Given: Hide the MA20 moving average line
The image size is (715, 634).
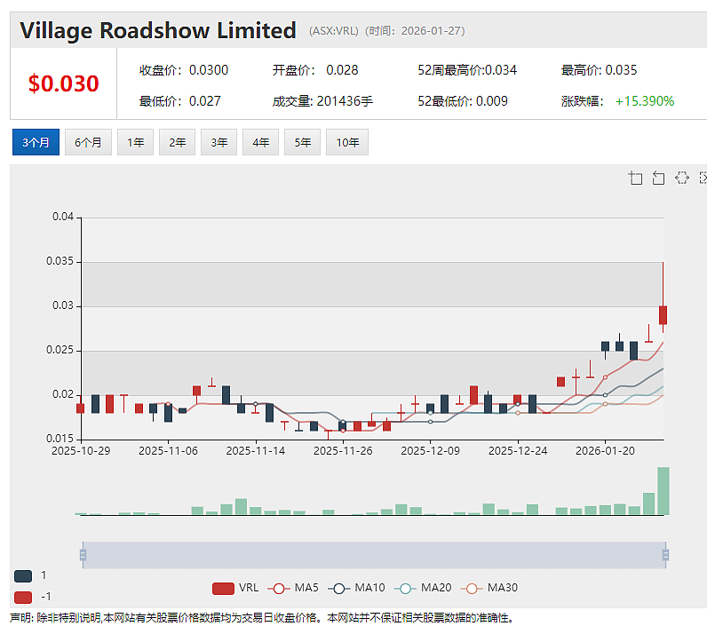Looking at the screenshot, I should point(423,588).
